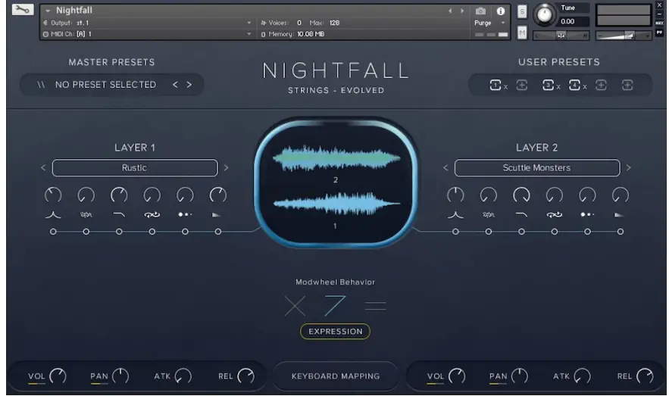Open the wrench instrument edit icon
Screen dimensions: 669x396
coord(23,9)
